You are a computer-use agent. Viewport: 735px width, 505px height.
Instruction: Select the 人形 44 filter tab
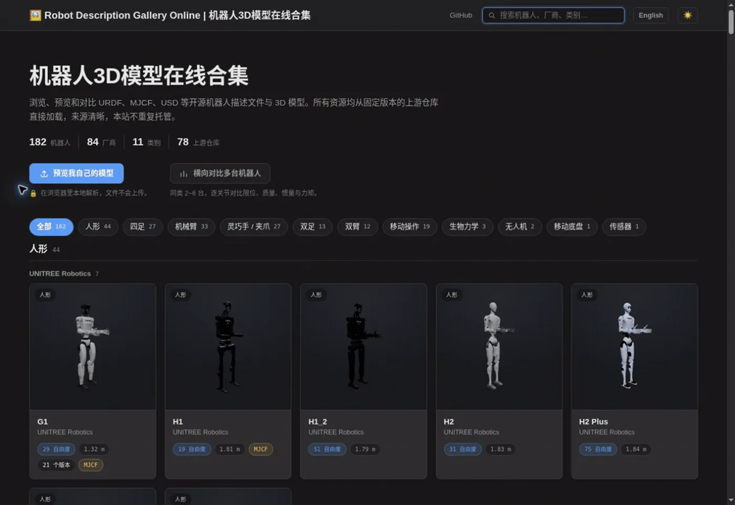click(x=98, y=227)
